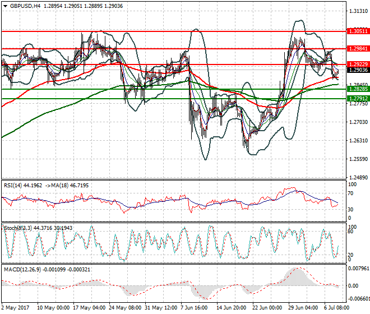
Task: Click the 31 May 12:00 time label
Action: (x=161, y=308)
